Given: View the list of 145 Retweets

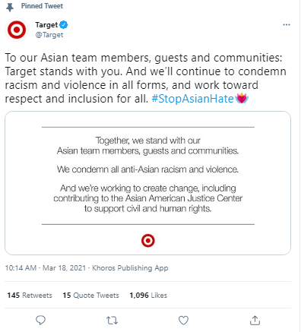Looking at the screenshot, I should coord(30,296).
